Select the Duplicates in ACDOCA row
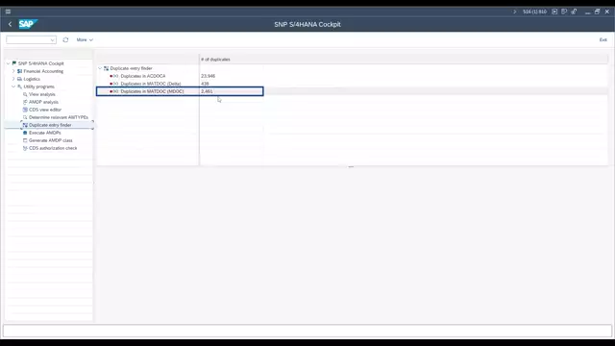Image resolution: width=615 pixels, height=346 pixels. (143, 76)
